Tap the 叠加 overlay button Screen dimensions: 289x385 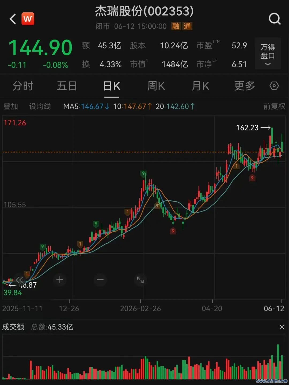[x=11, y=106]
